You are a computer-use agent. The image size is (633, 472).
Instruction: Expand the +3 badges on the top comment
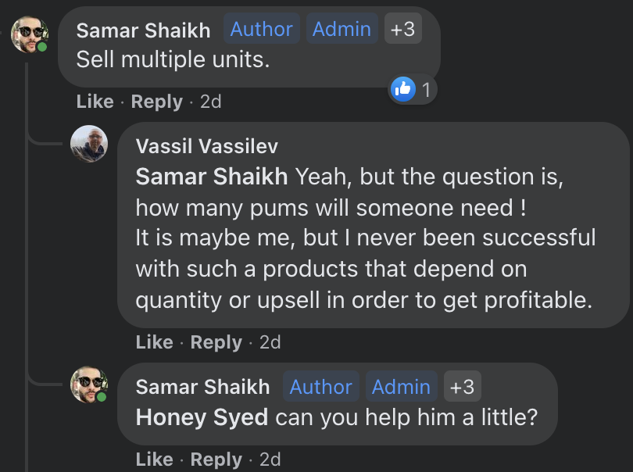coord(402,30)
